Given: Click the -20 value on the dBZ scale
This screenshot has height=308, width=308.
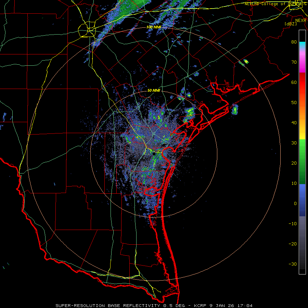Looking at the screenshot, I should click(x=293, y=244).
